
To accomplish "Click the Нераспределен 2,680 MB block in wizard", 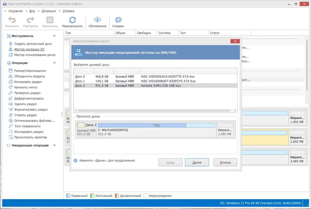I will pos(225,130).
